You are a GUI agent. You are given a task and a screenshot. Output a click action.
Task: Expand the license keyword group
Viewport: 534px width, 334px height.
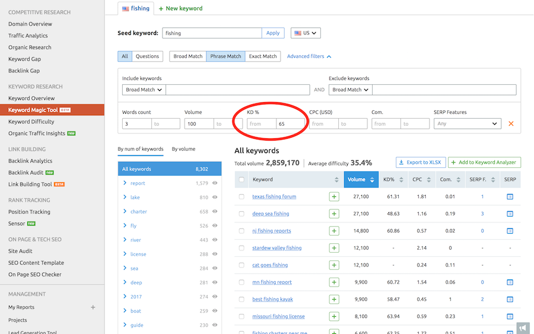125,254
